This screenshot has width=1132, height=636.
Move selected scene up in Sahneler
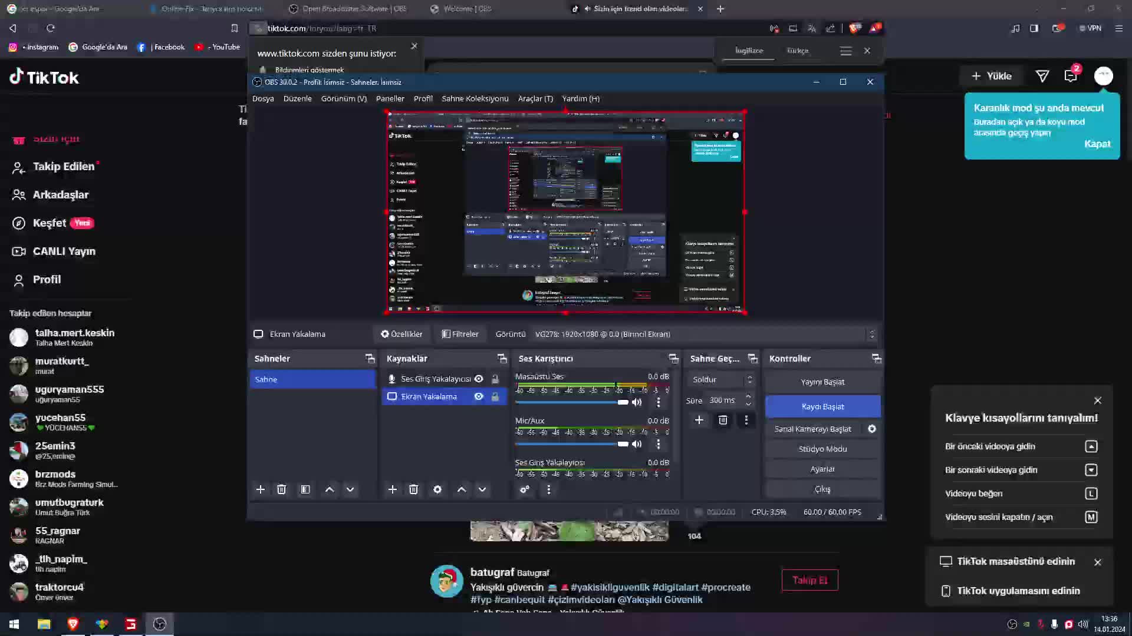[x=330, y=489]
